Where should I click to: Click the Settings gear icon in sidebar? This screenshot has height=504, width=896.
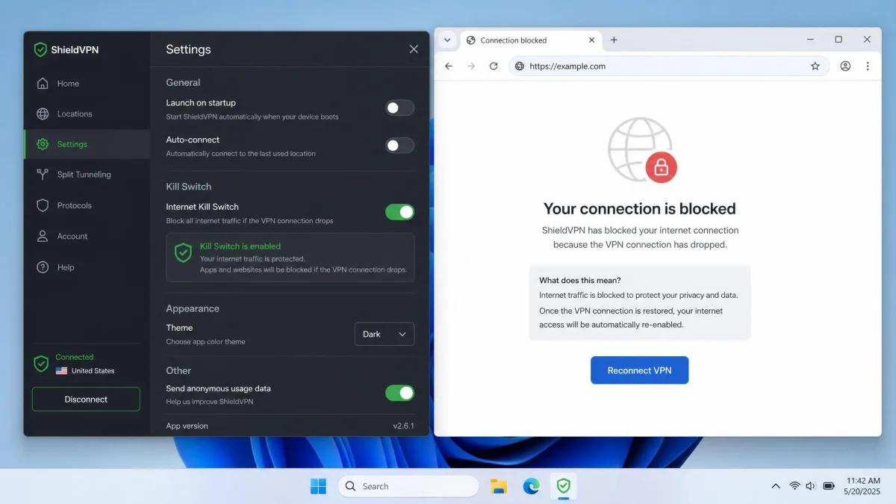[x=43, y=144]
